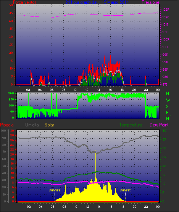Click the 100 value on the humidity axis
This screenshot has height=212, width=179.
[x=3, y=131]
